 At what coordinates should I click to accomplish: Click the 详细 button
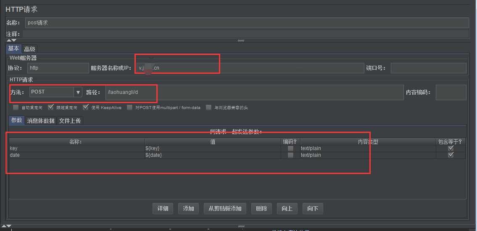(163, 208)
